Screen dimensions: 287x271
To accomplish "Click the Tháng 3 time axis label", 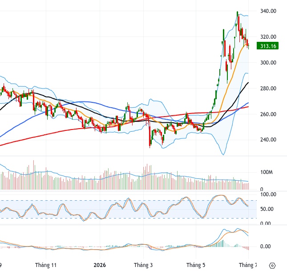I will pos(143,265).
